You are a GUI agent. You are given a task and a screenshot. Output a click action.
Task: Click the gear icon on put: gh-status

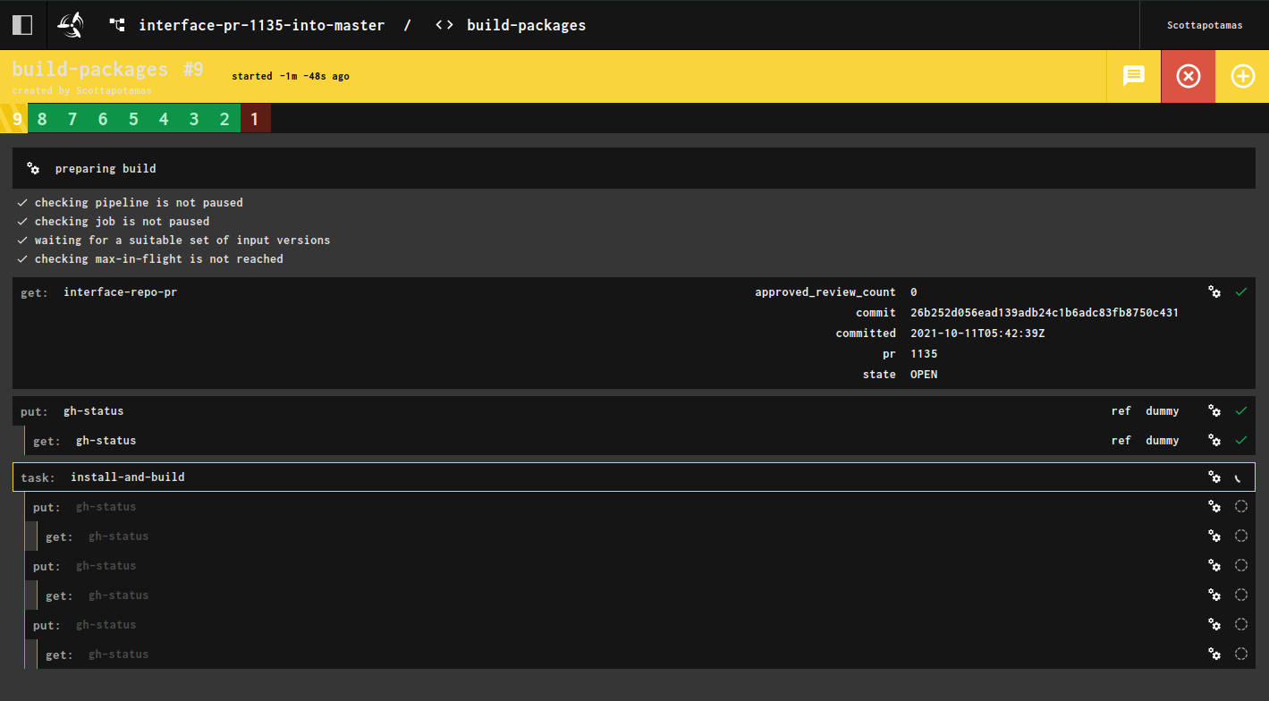click(1214, 410)
